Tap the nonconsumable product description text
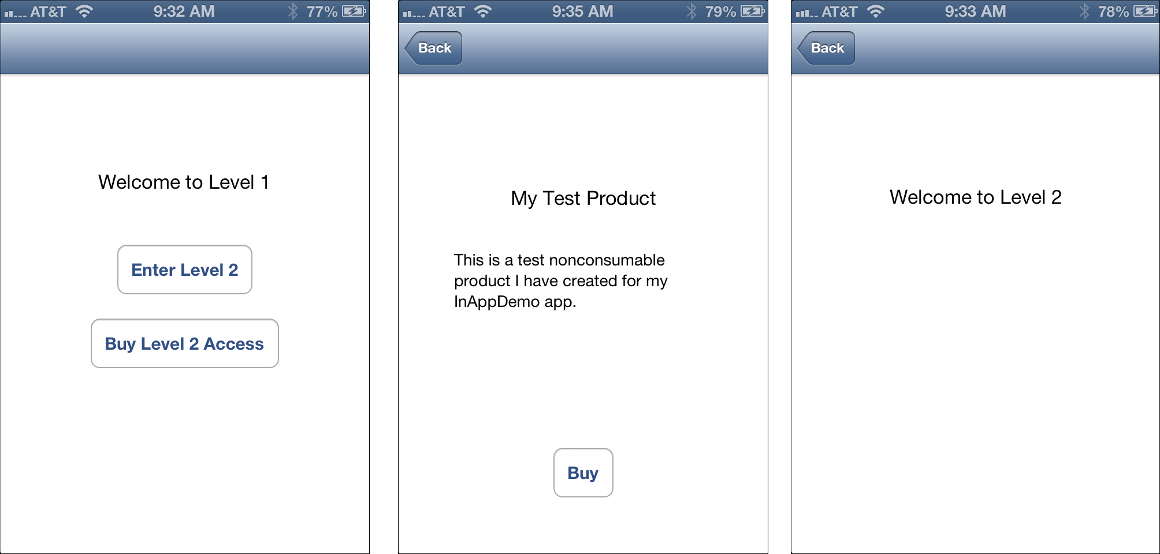Viewport: 1160px width, 554px height. click(560, 280)
